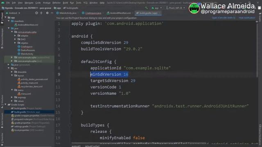Collapse the manifests folder
This screenshot has height=147, width=262.
[x=9, y=21]
